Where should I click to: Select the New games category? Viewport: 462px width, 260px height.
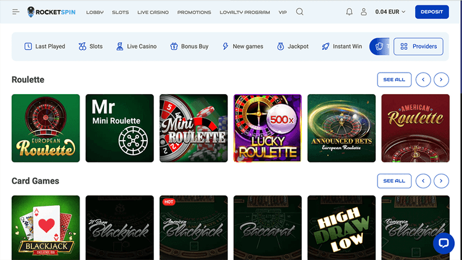coord(243,47)
